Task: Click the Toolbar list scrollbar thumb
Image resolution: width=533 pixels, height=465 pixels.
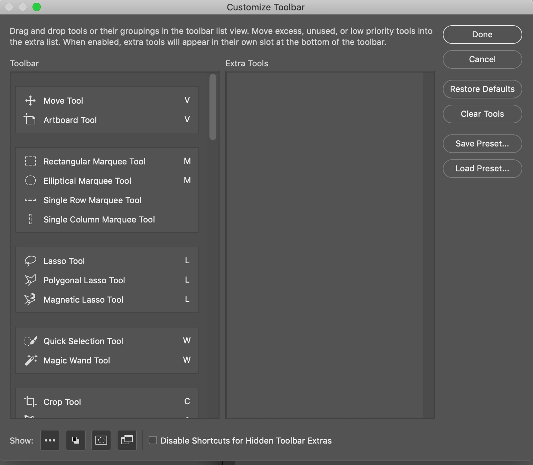Action: coord(213,107)
